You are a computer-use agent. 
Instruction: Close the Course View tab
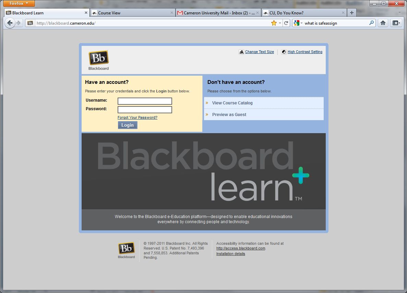tap(171, 13)
